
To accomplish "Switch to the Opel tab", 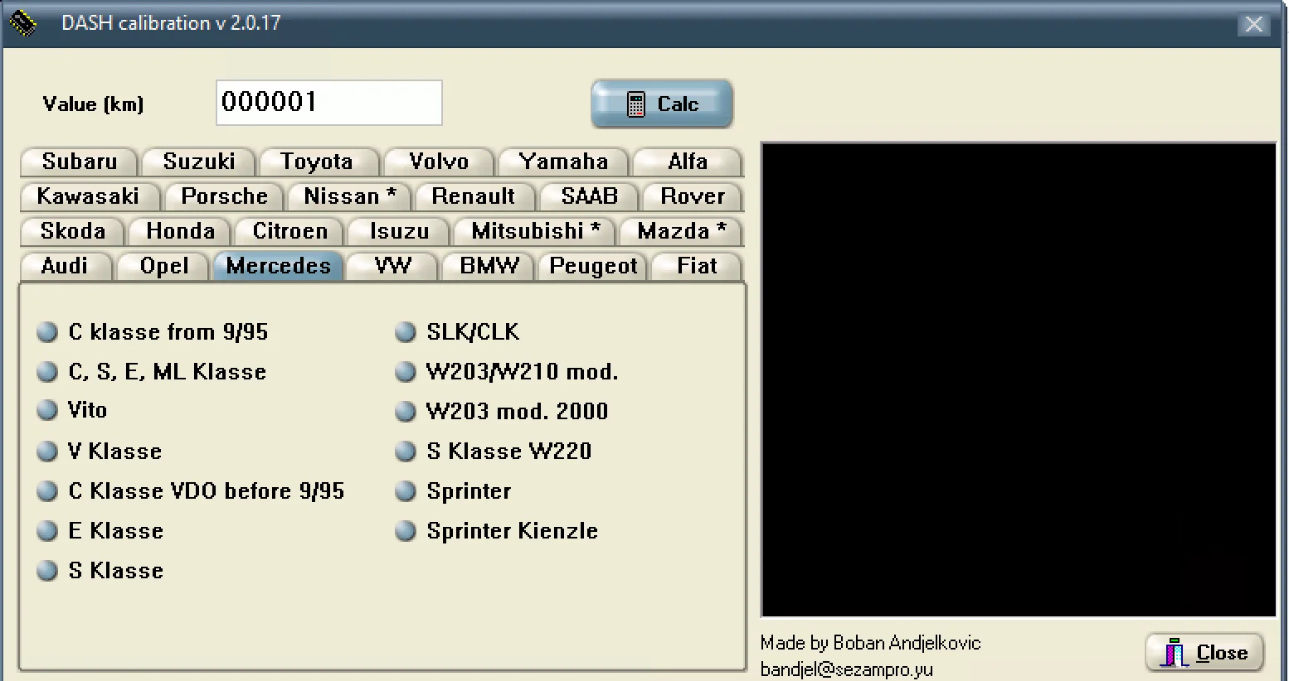I will (164, 266).
